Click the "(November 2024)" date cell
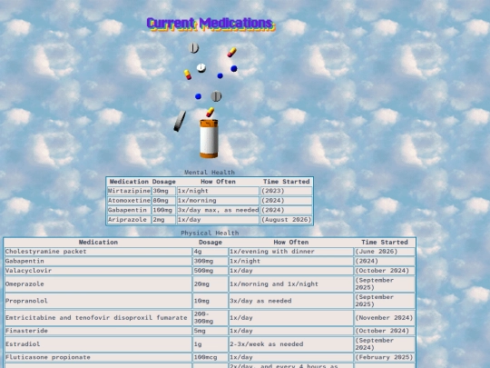Image resolution: width=490 pixels, height=368 pixels. 385,318
